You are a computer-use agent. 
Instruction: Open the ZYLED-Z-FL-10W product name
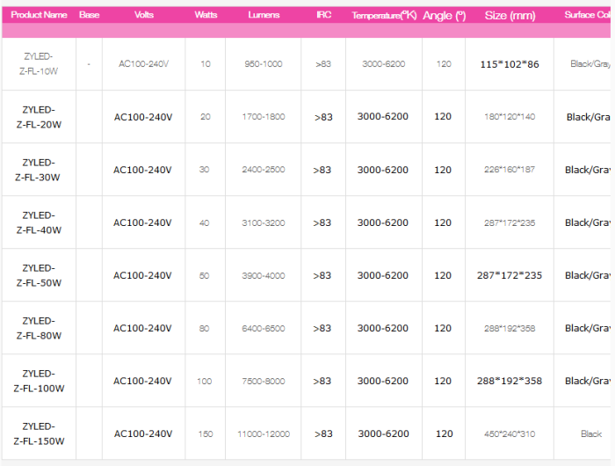[39, 64]
